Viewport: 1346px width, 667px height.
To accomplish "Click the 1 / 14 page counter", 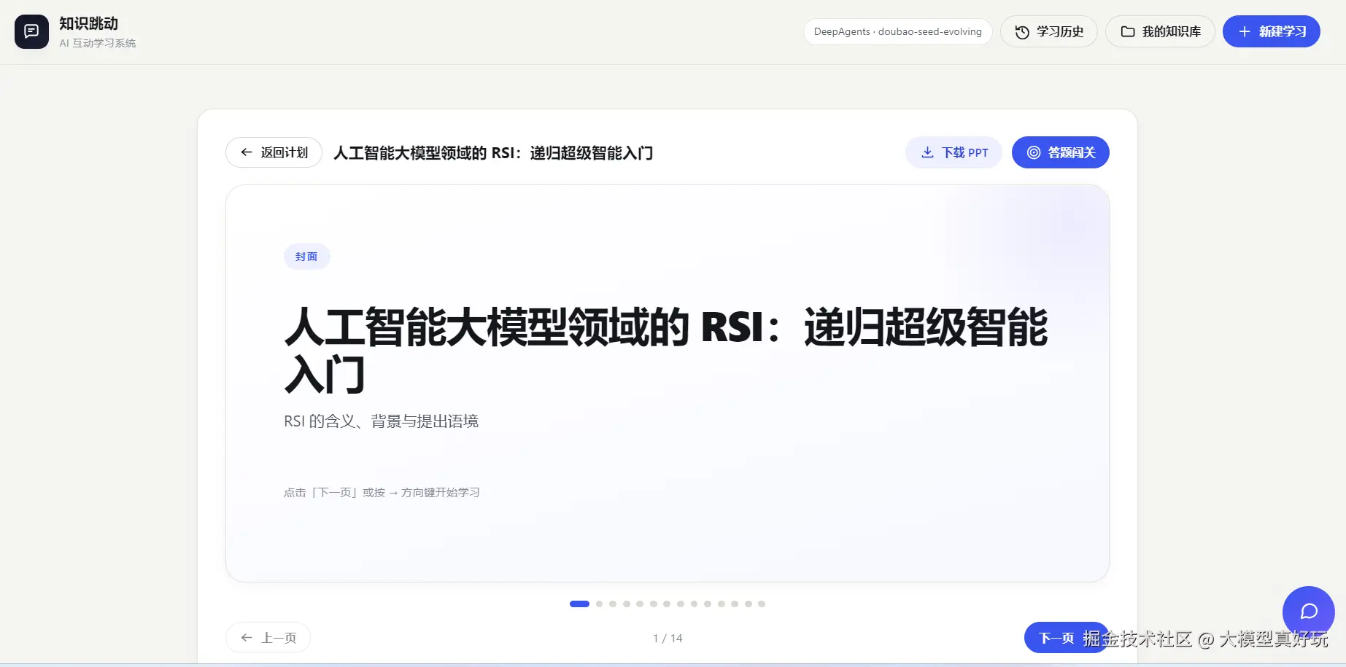I will point(668,639).
